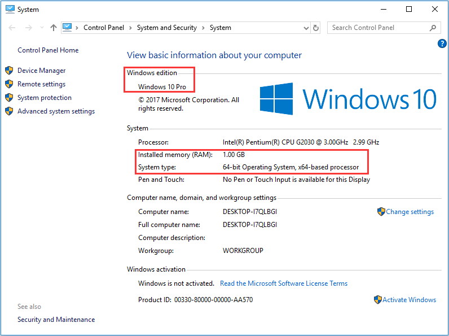Viewport: 449px width, 336px height.
Task: Open Advanced system settings link
Action: pos(56,111)
